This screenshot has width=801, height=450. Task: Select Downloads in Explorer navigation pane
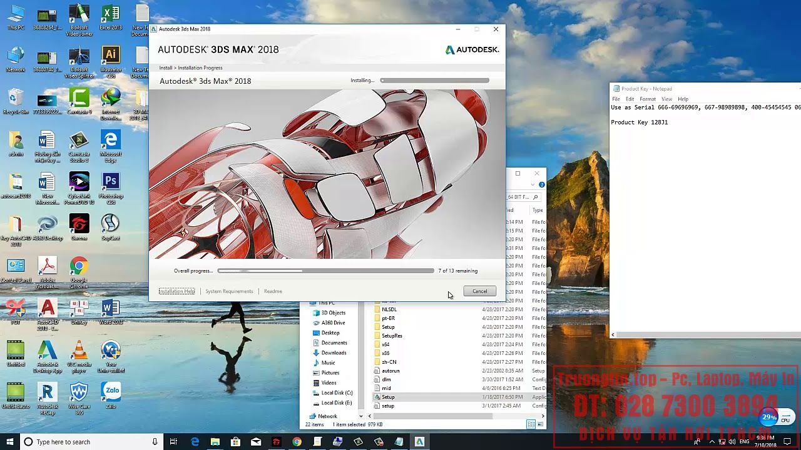click(x=334, y=352)
